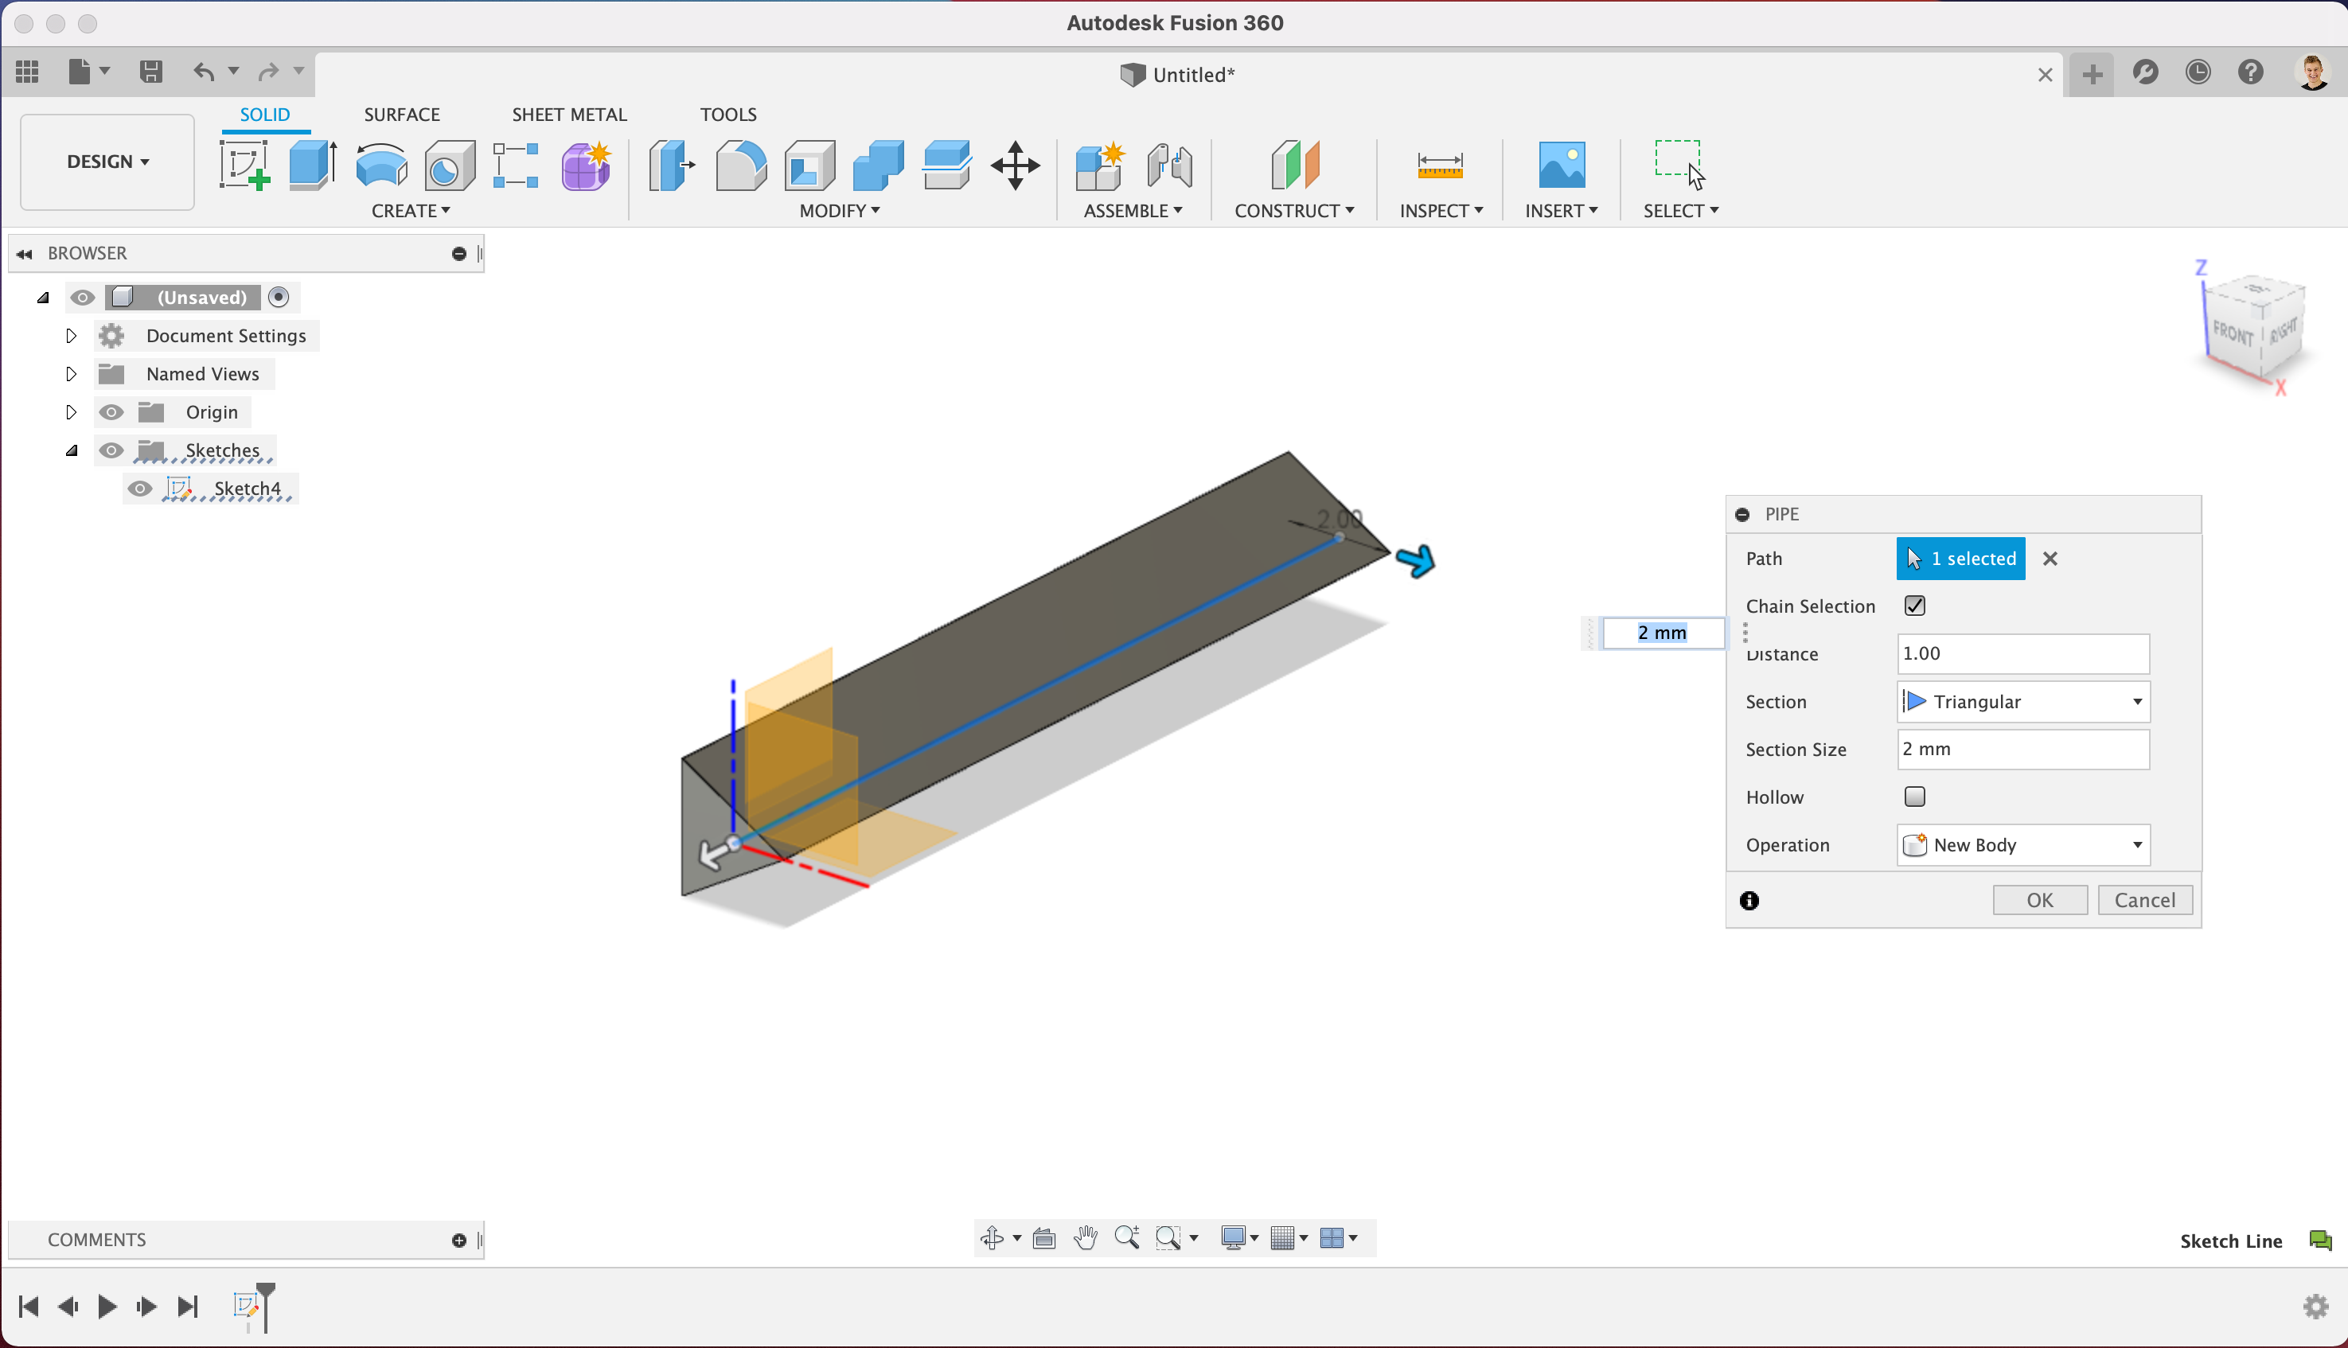
Task: Click the Window Select tool icon
Action: pyautogui.click(x=1679, y=164)
